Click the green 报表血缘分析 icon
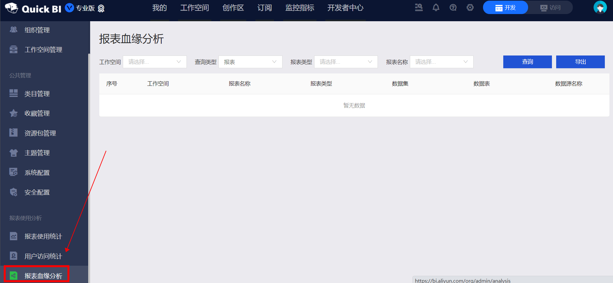613x283 pixels. click(x=13, y=275)
